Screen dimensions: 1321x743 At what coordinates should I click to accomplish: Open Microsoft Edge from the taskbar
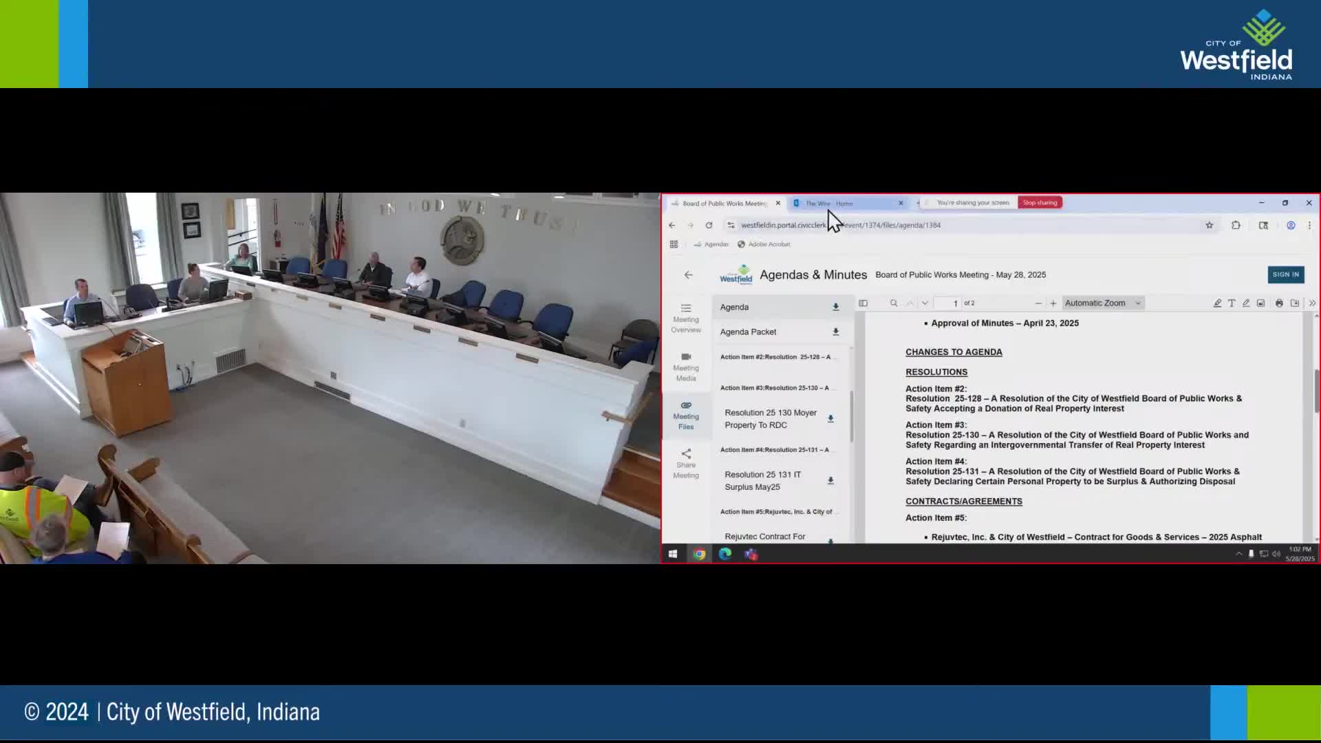(x=725, y=554)
